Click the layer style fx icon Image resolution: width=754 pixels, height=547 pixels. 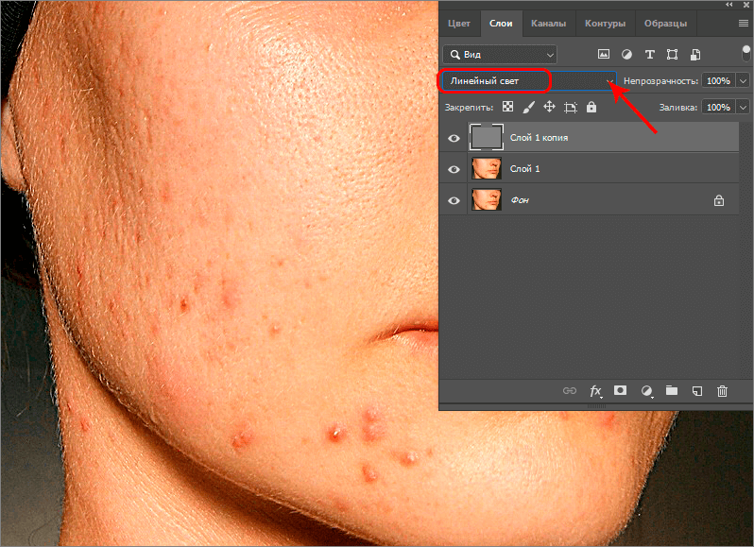click(595, 390)
